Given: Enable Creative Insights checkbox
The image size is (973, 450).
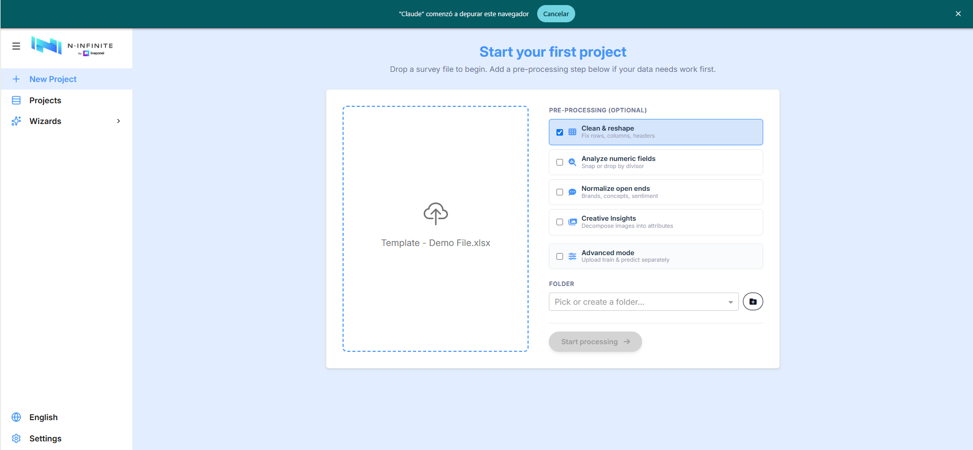Looking at the screenshot, I should coord(559,222).
